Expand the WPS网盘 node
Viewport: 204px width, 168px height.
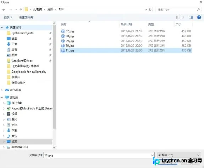2,90
